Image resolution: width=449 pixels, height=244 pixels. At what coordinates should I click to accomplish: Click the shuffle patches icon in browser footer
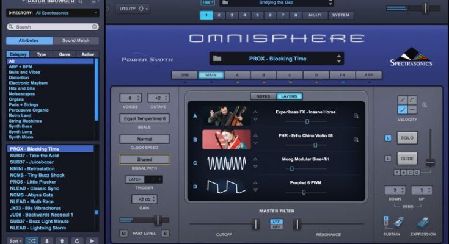31,240
